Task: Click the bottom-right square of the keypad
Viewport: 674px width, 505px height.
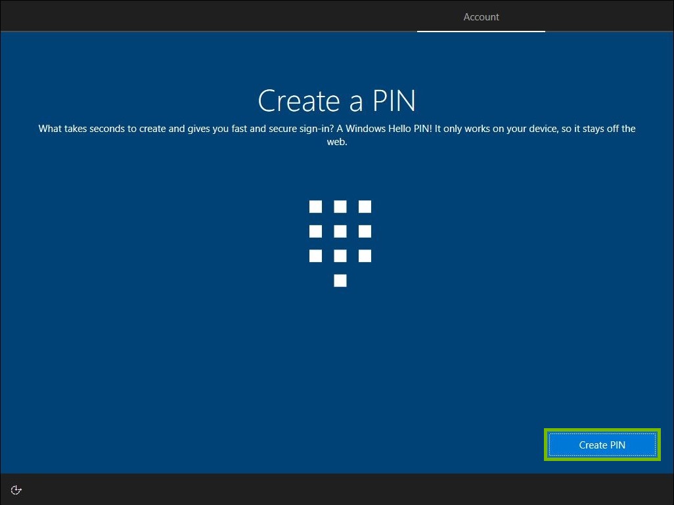Action: pyautogui.click(x=365, y=255)
